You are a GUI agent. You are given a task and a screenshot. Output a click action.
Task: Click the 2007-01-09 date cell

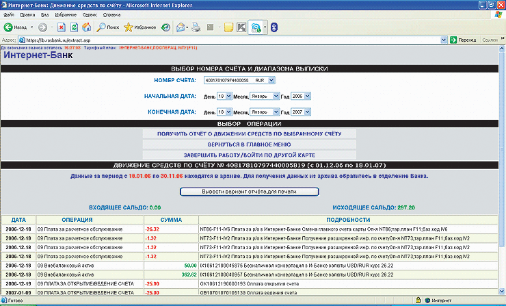click(18, 292)
